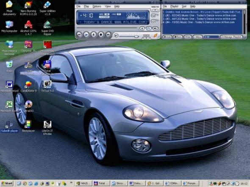
Task: Toggle the Winamp playlist PL button
Action: click(148, 28)
